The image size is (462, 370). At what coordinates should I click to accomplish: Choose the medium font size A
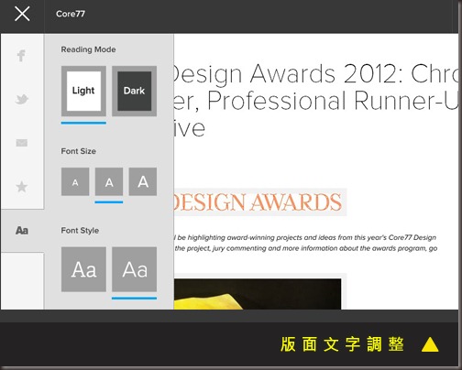point(109,181)
